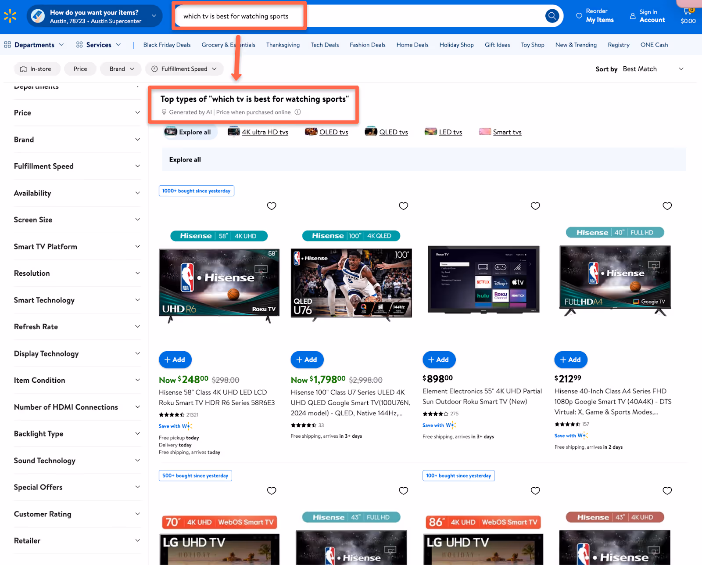Open the Tech Deals menu item

pyautogui.click(x=325, y=45)
